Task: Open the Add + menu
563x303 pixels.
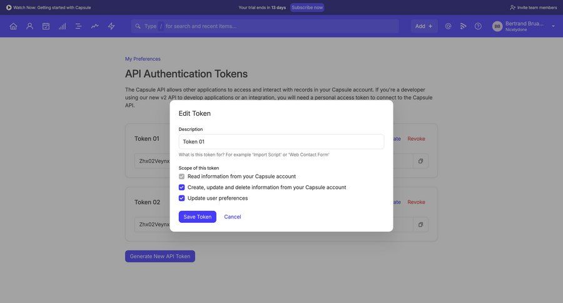Action: click(424, 26)
